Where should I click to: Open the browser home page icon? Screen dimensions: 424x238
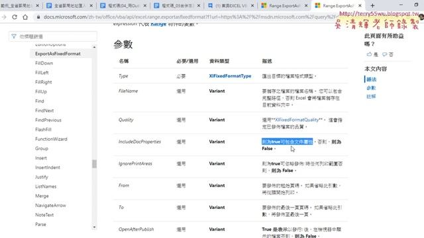coord(25,17)
